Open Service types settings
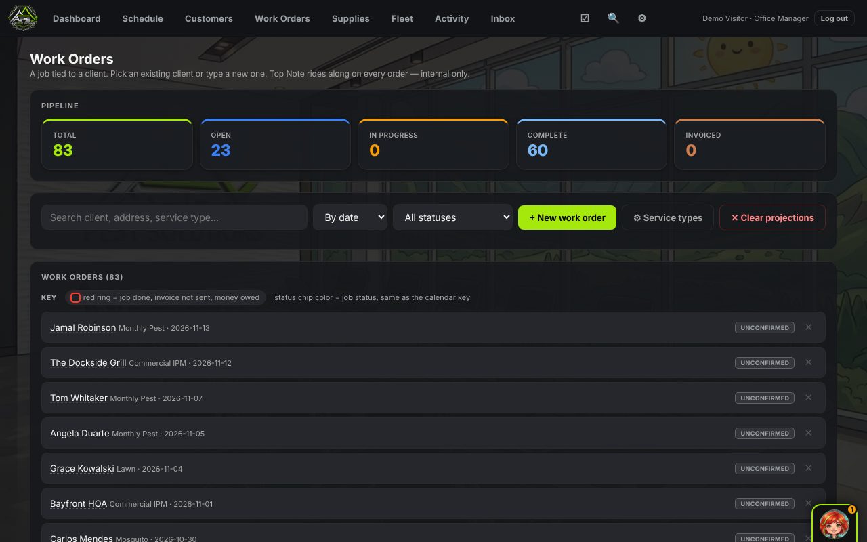This screenshot has height=542, width=867. [x=668, y=217]
